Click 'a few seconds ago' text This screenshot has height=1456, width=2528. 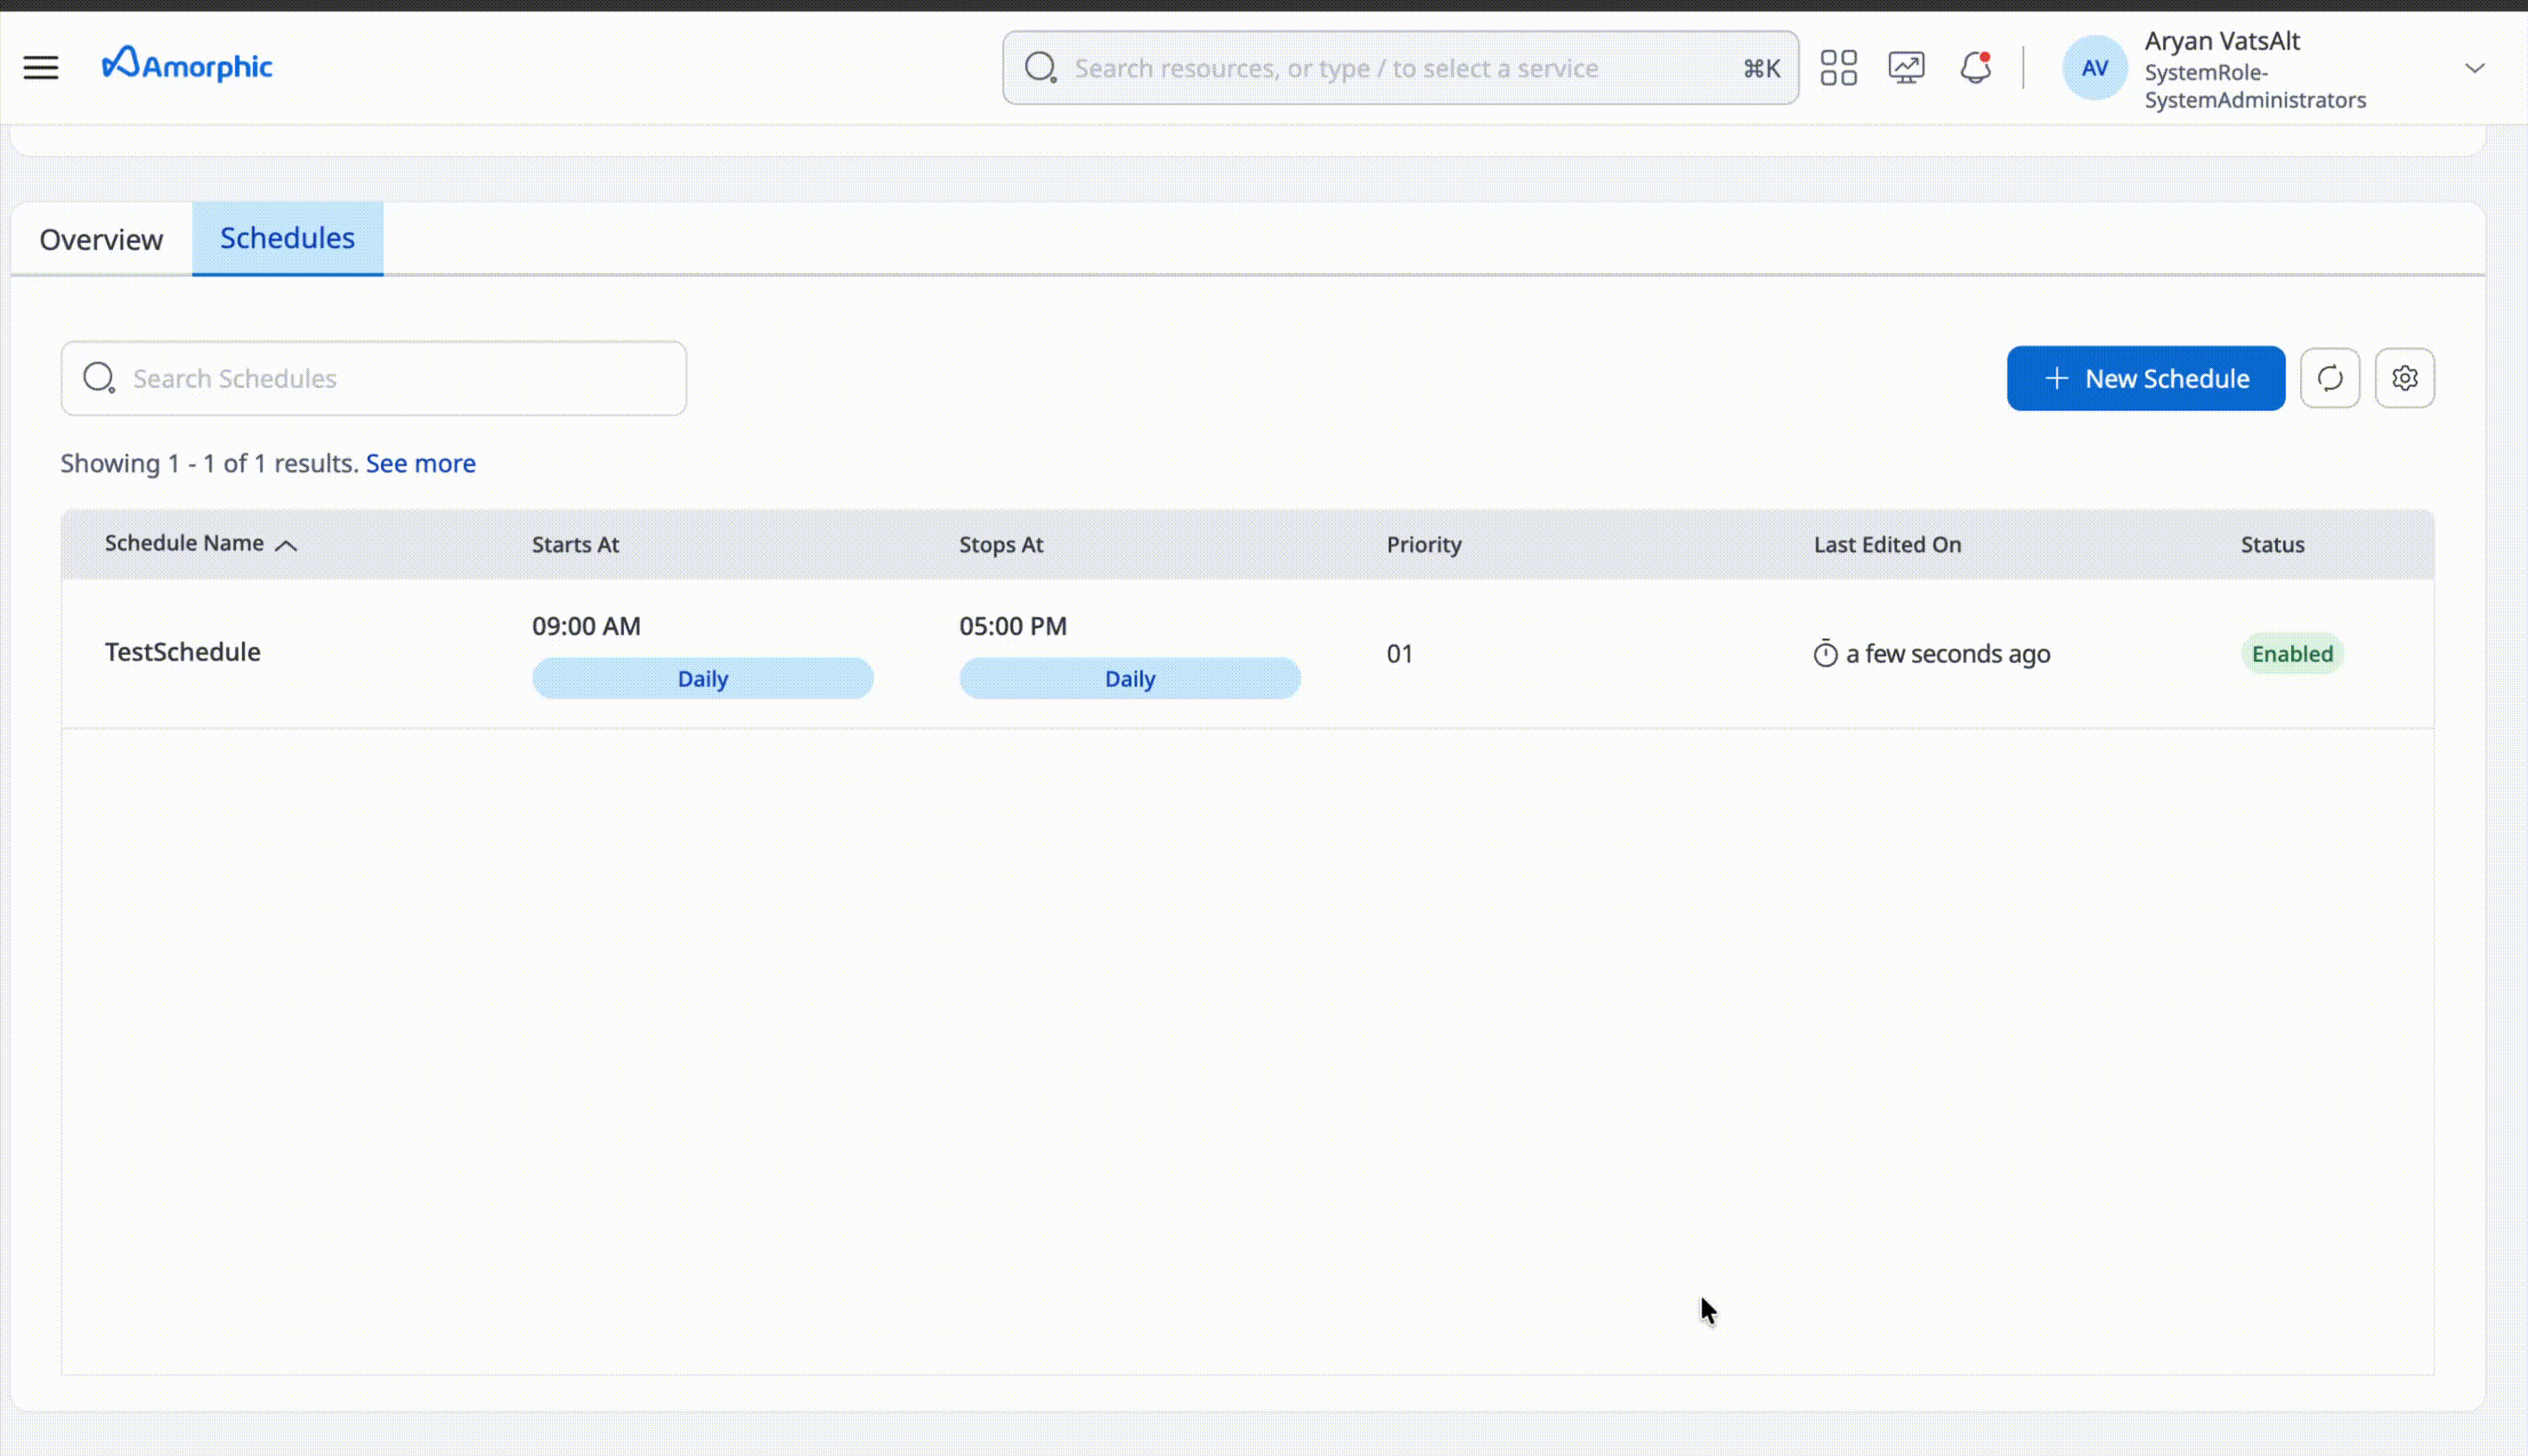coord(1948,653)
